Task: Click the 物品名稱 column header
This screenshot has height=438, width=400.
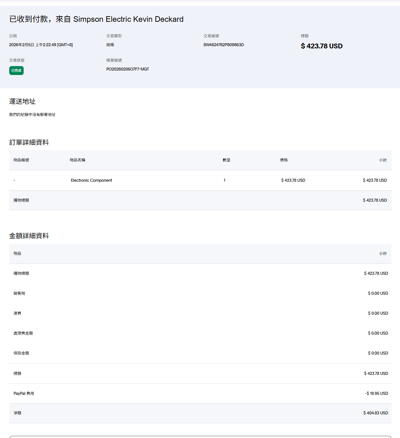Action: [x=78, y=160]
